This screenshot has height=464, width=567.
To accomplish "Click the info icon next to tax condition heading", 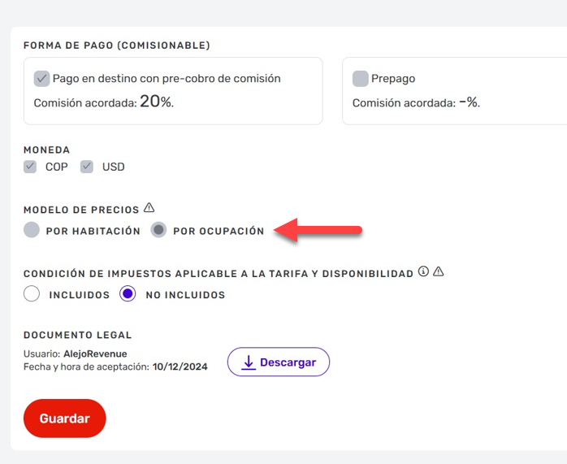I will point(423,271).
